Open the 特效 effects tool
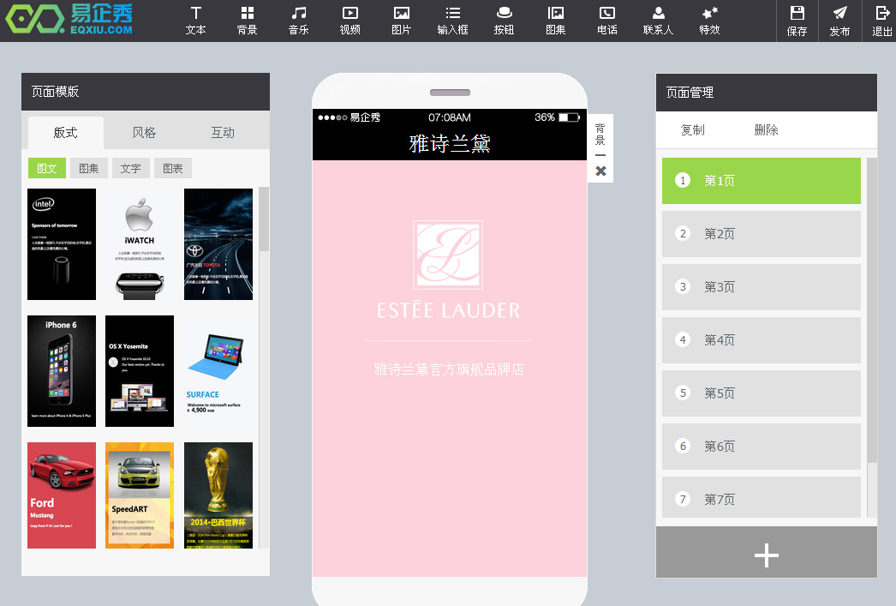The height and width of the screenshot is (606, 896). 709,21
